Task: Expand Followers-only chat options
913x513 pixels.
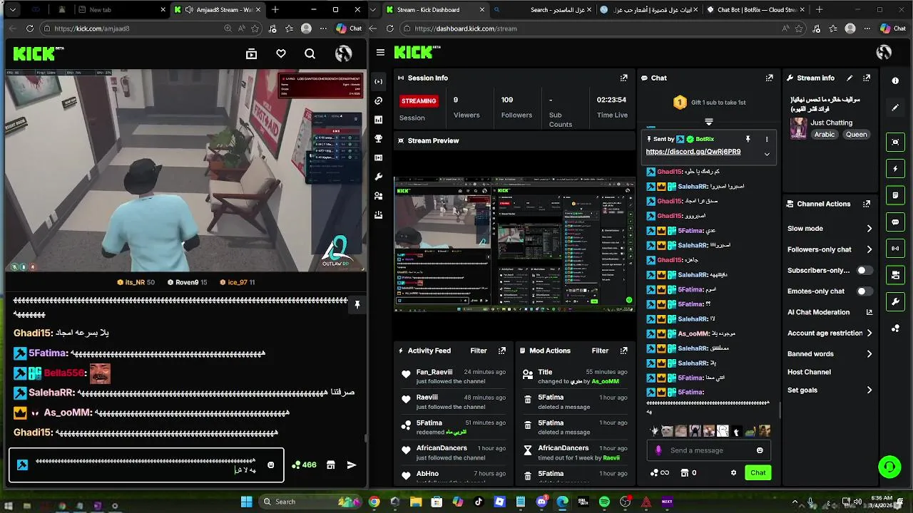Action: (x=869, y=249)
